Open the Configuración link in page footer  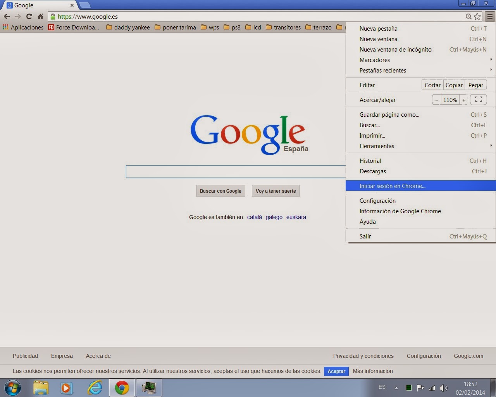tap(424, 356)
